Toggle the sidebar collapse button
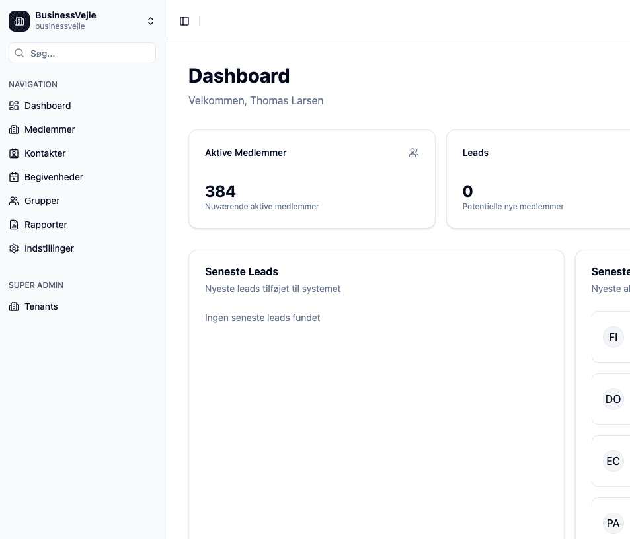Viewport: 630px width, 539px height. tap(184, 21)
